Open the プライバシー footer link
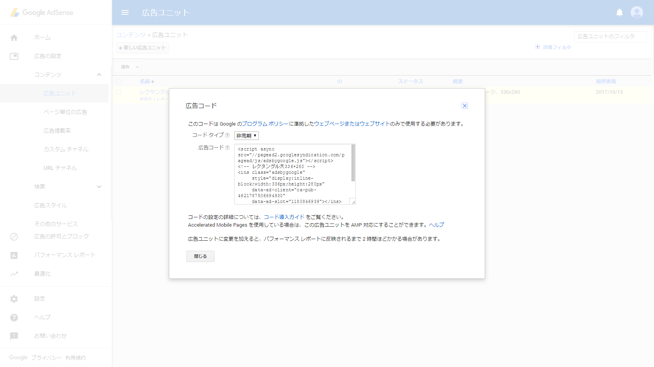The image size is (654, 367). (x=46, y=358)
